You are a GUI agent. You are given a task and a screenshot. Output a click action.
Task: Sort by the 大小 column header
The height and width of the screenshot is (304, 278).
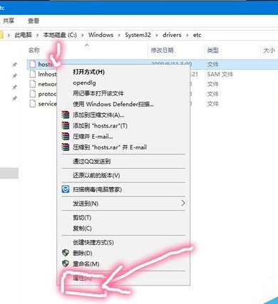coord(269,51)
